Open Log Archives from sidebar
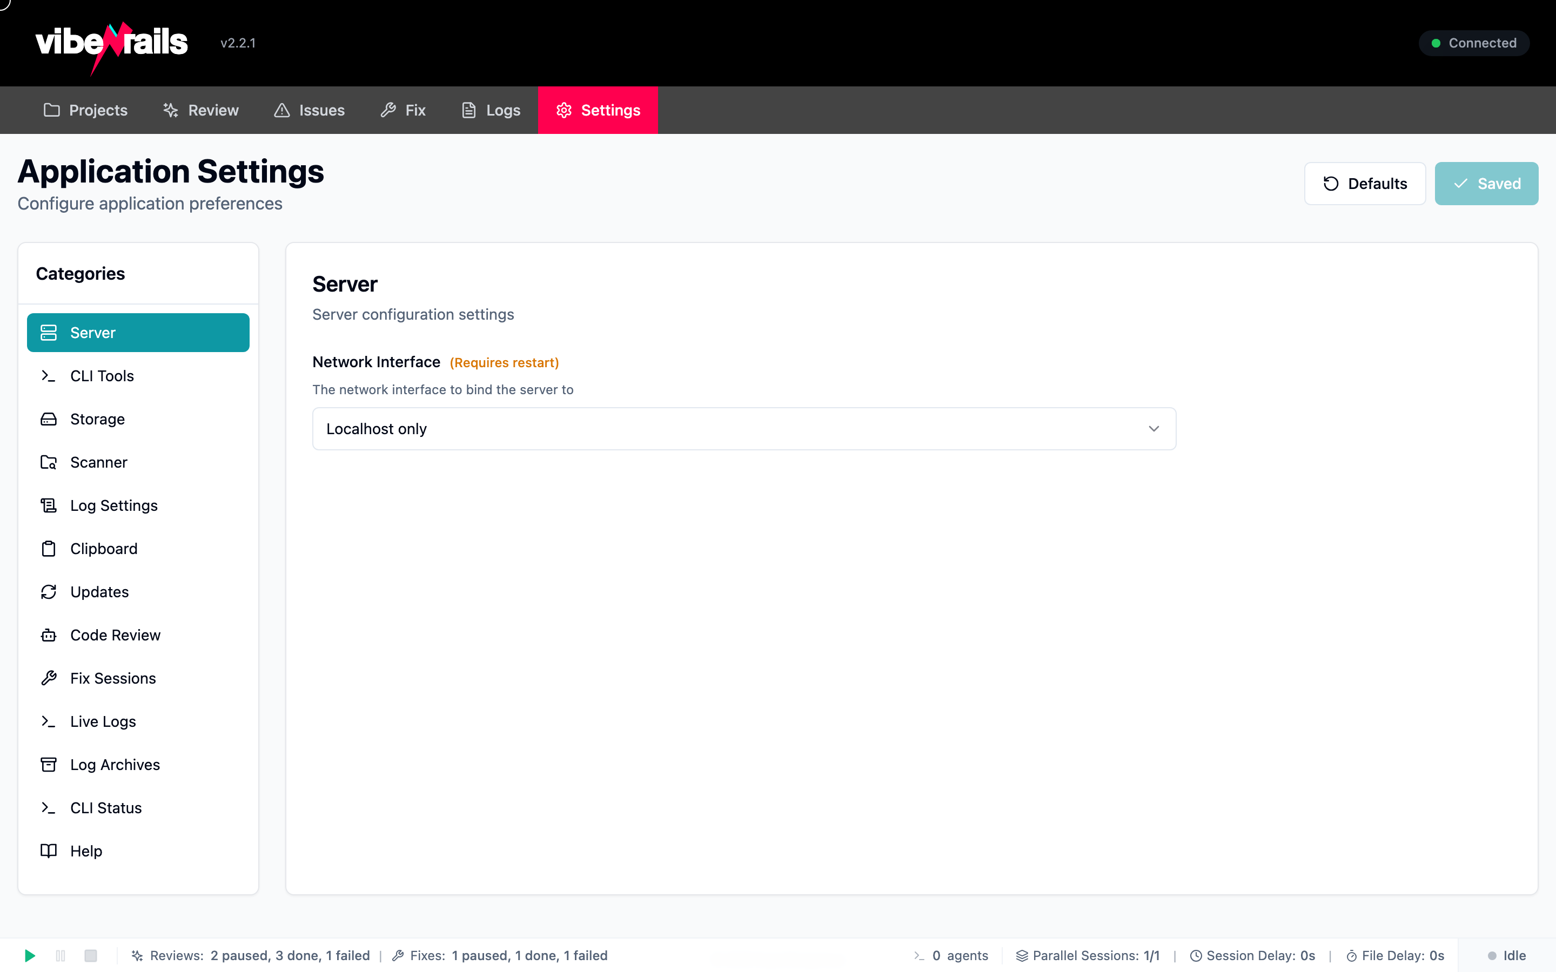The image size is (1556, 972). tap(115, 764)
